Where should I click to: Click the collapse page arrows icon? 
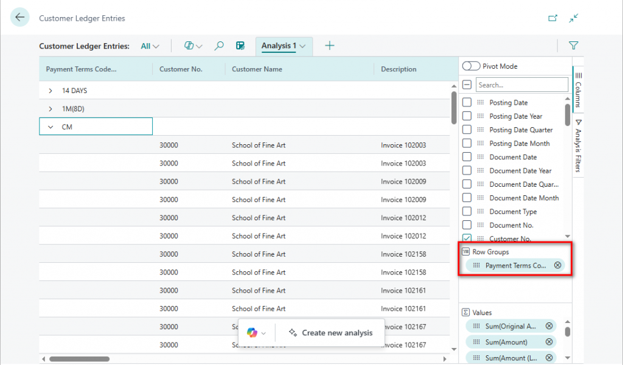[x=573, y=18]
